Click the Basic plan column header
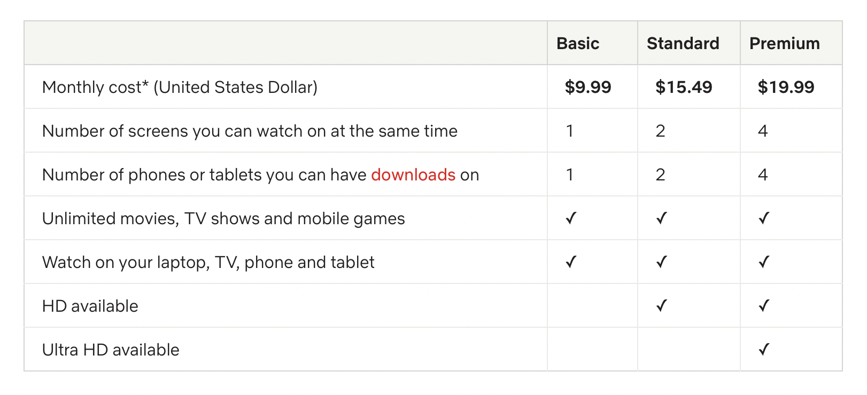Viewport: 867px width, 395px height. pos(577,44)
